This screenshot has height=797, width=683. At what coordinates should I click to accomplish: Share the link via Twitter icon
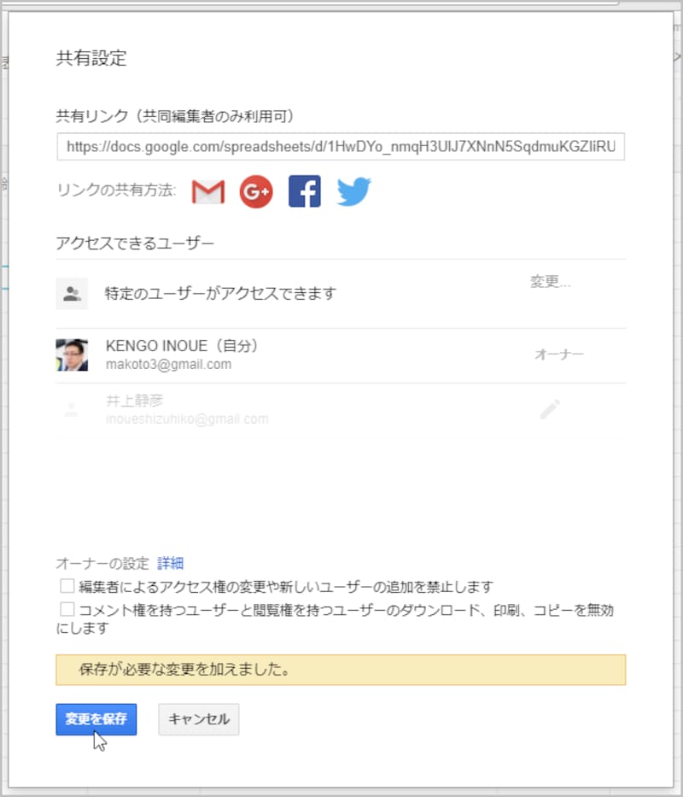(x=353, y=190)
